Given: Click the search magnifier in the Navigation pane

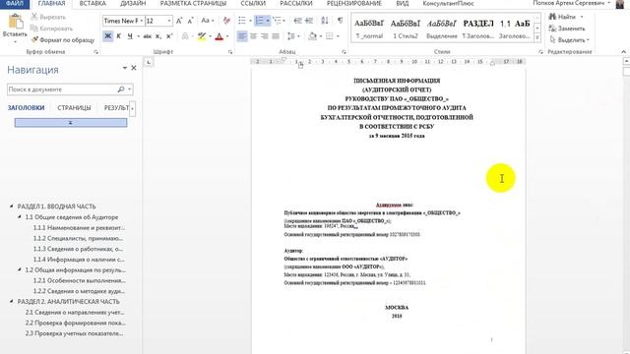Looking at the screenshot, I should (x=120, y=89).
